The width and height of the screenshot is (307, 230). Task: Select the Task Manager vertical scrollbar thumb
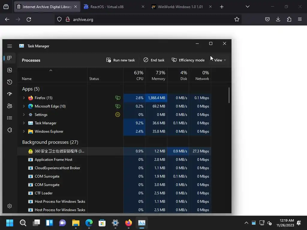[229, 95]
